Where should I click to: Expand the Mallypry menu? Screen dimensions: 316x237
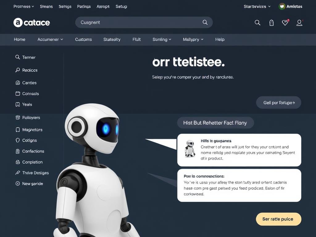tap(193, 39)
